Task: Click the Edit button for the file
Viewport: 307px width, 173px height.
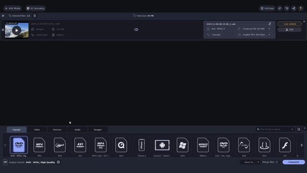Action: point(290,30)
